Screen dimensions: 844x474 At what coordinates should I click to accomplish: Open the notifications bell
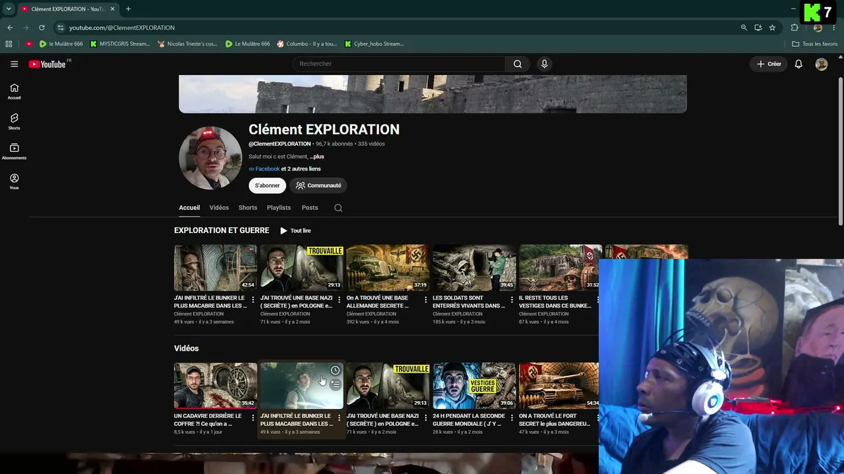coord(799,64)
